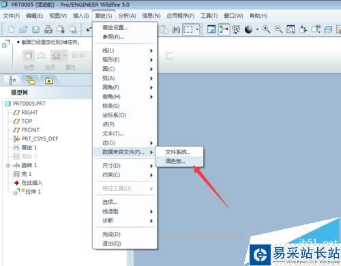Click the Zoom Out magnifier icon
This screenshot has width=341, height=266.
click(278, 29)
